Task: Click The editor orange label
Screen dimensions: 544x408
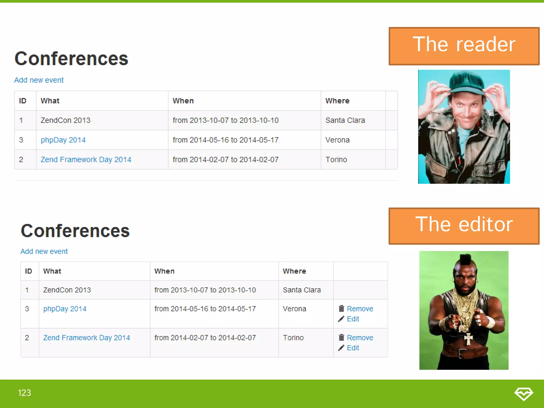Action: coord(464,226)
